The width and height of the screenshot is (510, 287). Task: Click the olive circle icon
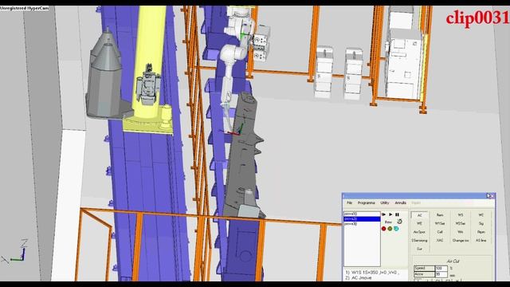coord(390,229)
